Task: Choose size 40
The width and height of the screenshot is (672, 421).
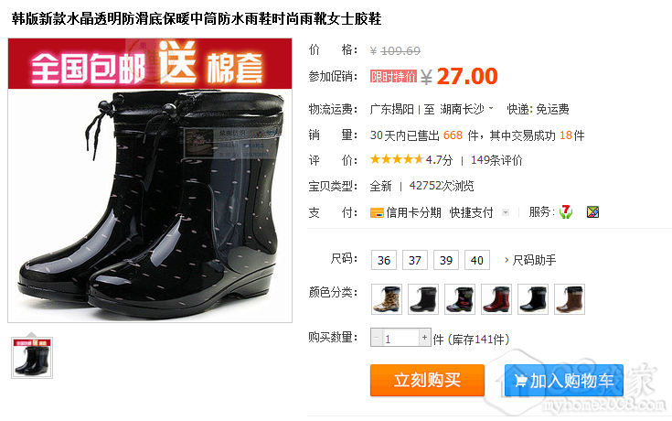Action: coord(477,260)
